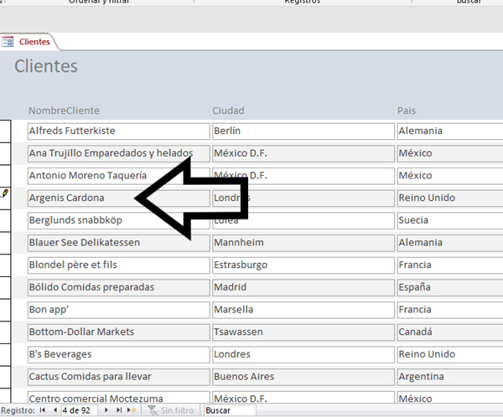This screenshot has height=417, width=503.
Task: Select record selector for Bon app' row
Action: pyautogui.click(x=6, y=310)
